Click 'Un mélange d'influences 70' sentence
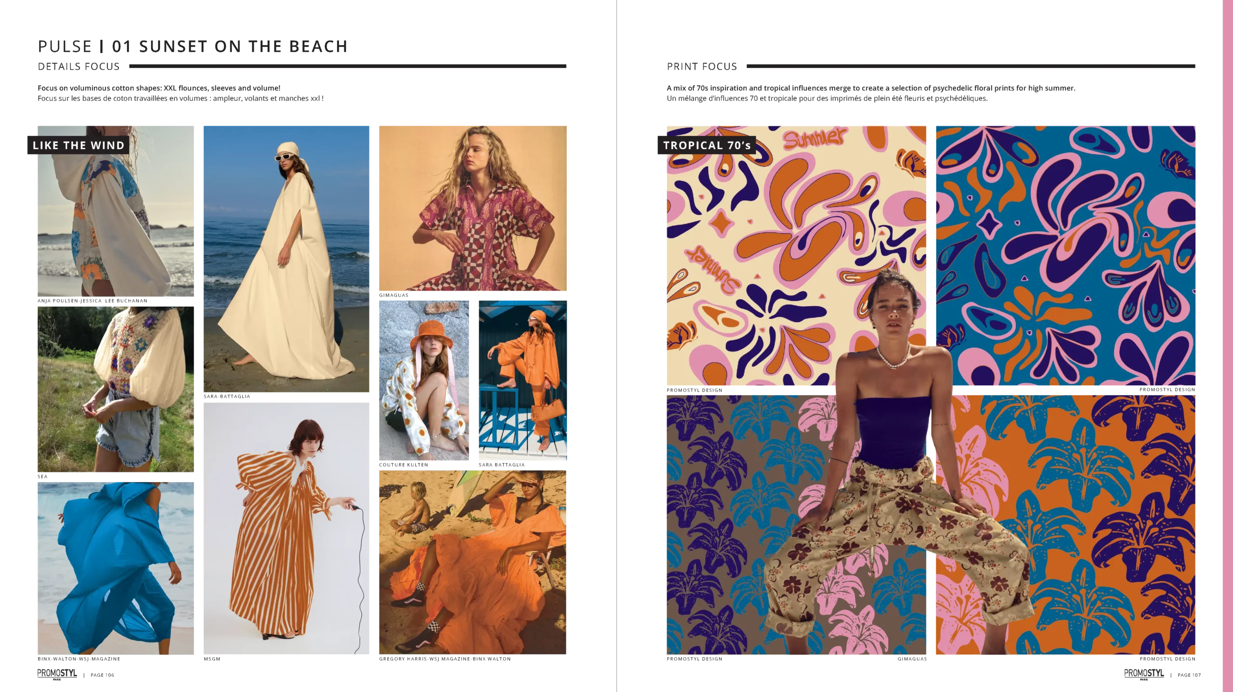Image resolution: width=1233 pixels, height=692 pixels. tap(827, 98)
